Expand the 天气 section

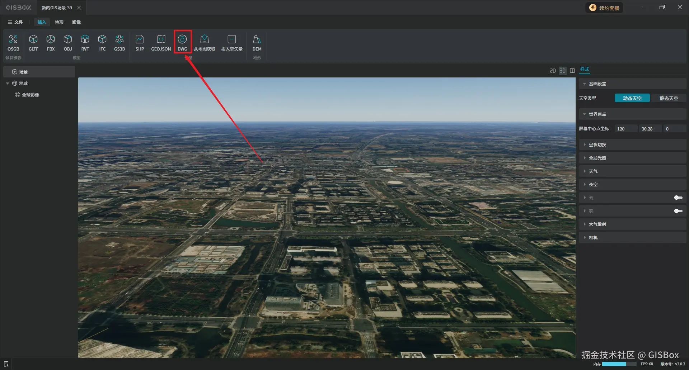[x=632, y=171]
